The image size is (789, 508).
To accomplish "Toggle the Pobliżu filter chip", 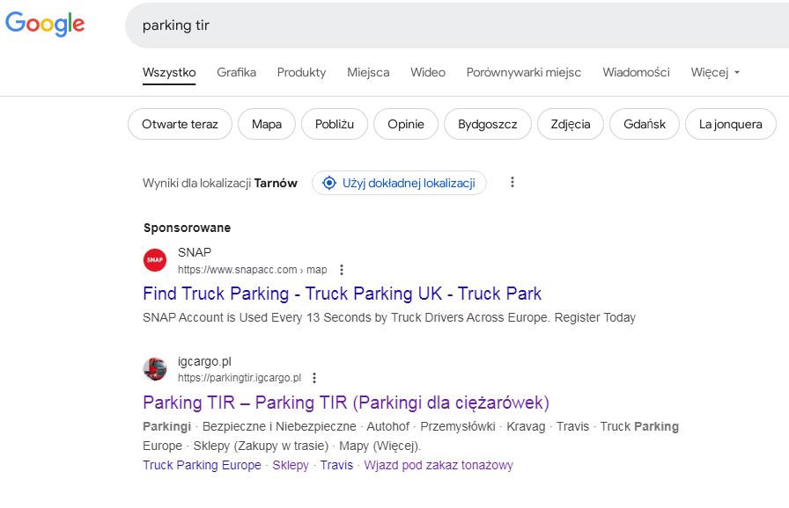I will [x=335, y=124].
